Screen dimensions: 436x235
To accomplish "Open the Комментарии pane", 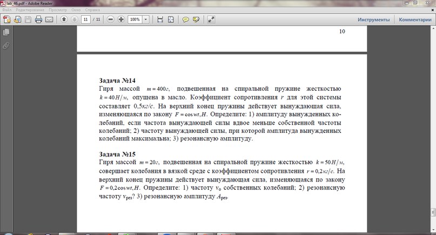I will (x=415, y=20).
